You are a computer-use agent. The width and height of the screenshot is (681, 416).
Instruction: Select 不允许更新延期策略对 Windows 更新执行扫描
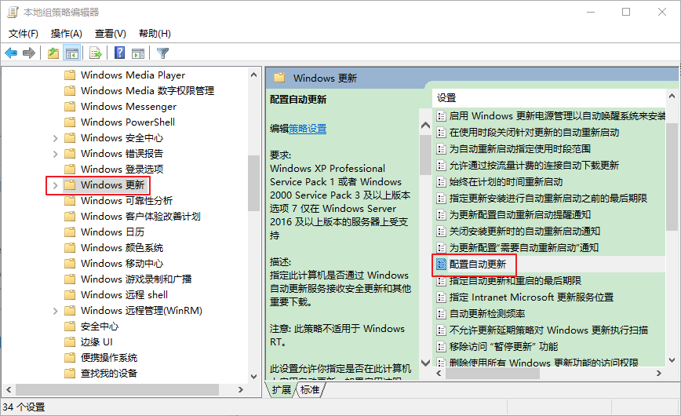click(x=548, y=330)
